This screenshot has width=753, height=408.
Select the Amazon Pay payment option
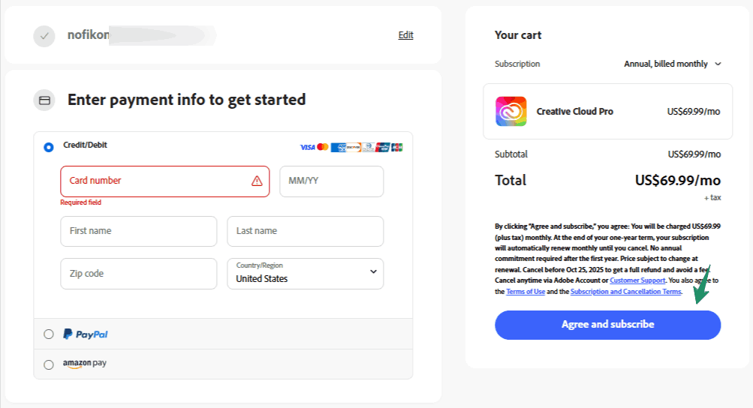point(49,364)
